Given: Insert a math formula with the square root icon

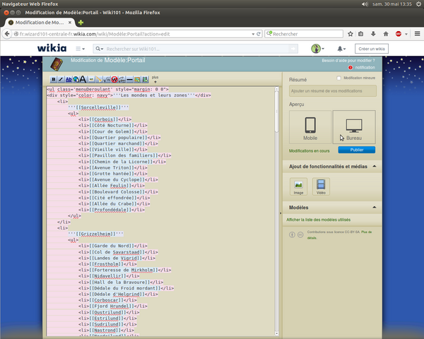Looking at the screenshot, I should (x=107, y=80).
